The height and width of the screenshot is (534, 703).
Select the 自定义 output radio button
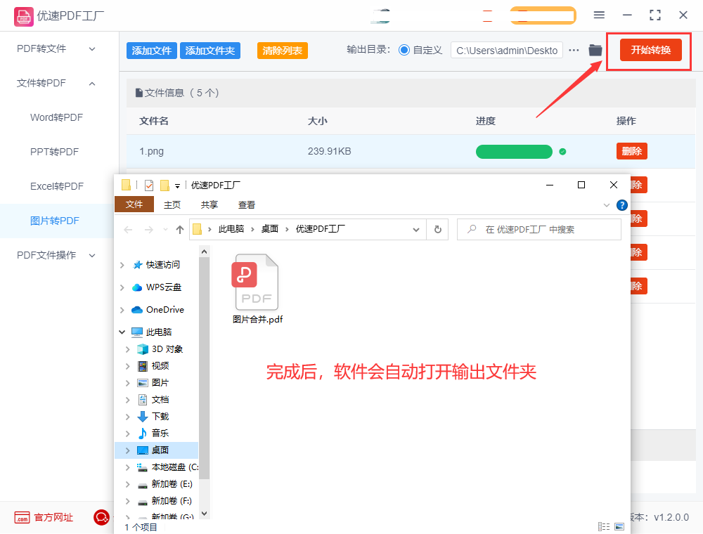pyautogui.click(x=404, y=50)
